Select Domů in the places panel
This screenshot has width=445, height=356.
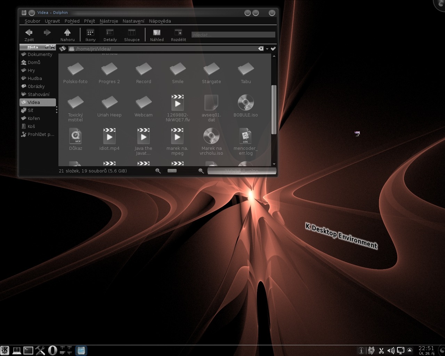38,62
